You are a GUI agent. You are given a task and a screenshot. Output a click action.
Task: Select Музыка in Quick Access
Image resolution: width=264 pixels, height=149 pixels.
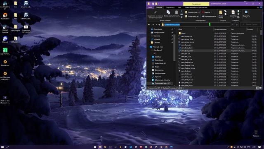(157, 39)
